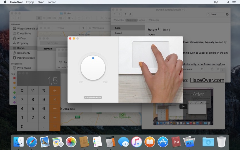
Task: Reload the page in Safari address bar
Action: pyautogui.click(x=202, y=69)
